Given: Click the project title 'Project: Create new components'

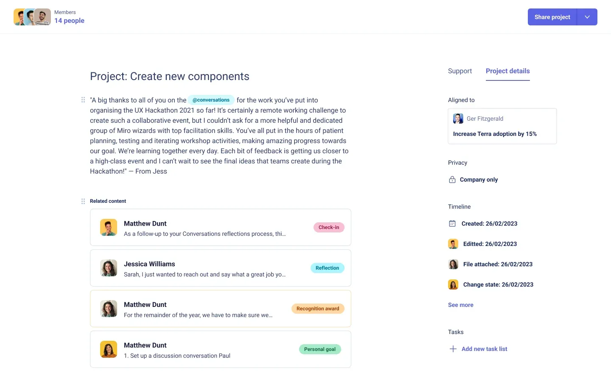Looking at the screenshot, I should pyautogui.click(x=170, y=76).
